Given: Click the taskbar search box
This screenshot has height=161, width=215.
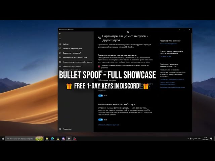Looking at the screenshot, I should (x=25, y=139).
